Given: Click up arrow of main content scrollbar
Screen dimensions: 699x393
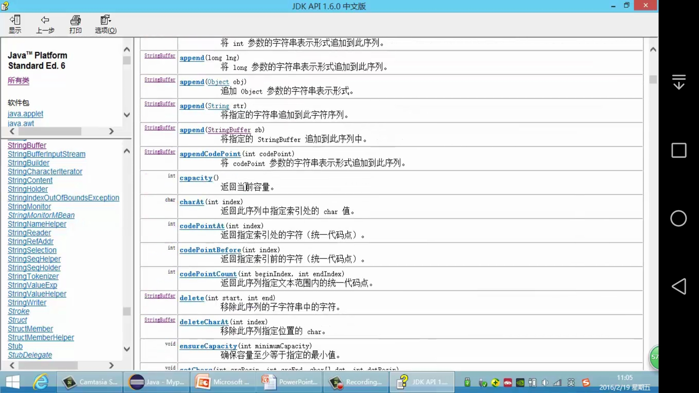Looking at the screenshot, I should [653, 49].
